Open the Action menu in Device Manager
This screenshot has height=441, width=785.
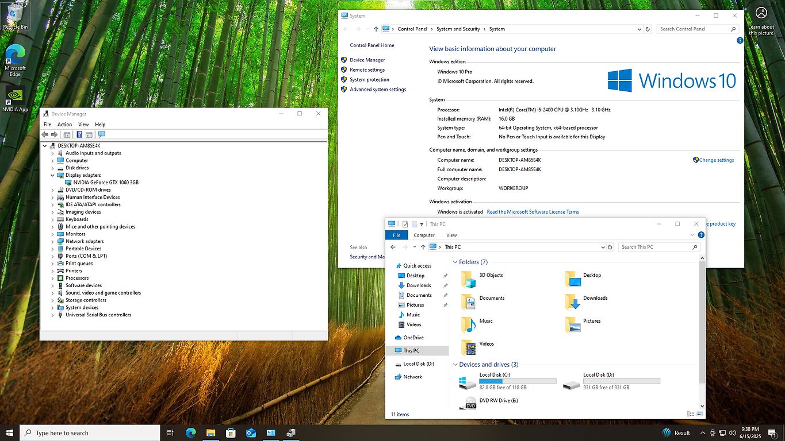(64, 125)
